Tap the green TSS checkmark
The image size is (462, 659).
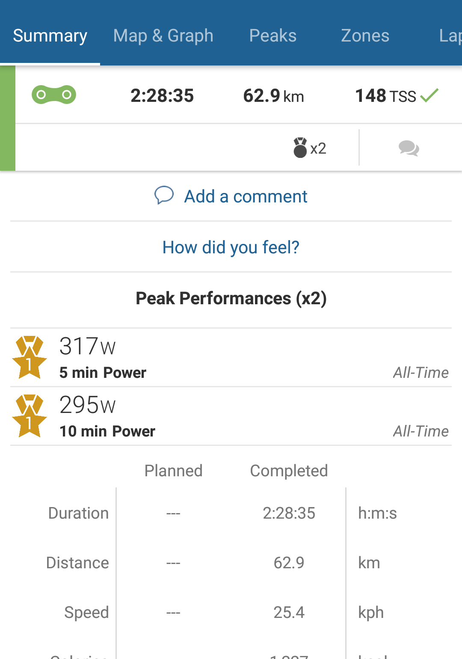coord(429,95)
